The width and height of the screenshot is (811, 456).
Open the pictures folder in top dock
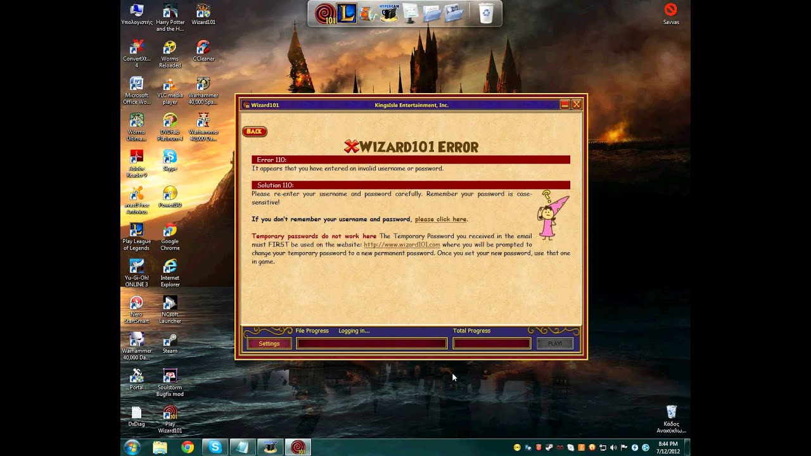pyautogui.click(x=454, y=13)
